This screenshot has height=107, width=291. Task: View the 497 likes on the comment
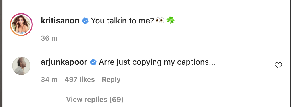(x=80, y=80)
